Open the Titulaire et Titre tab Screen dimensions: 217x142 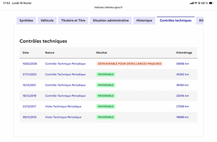pyautogui.click(x=73, y=21)
